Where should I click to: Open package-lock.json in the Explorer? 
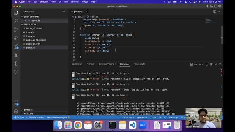pyautogui.click(x=36, y=40)
